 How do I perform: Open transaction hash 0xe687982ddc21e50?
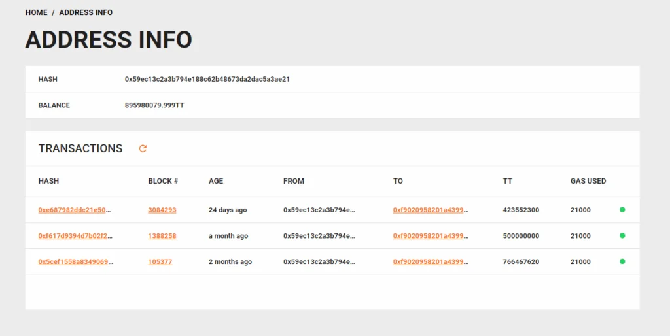(x=75, y=210)
